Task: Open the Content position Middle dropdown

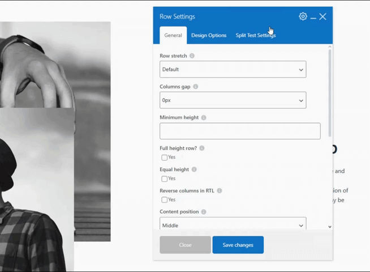Action: click(x=233, y=223)
